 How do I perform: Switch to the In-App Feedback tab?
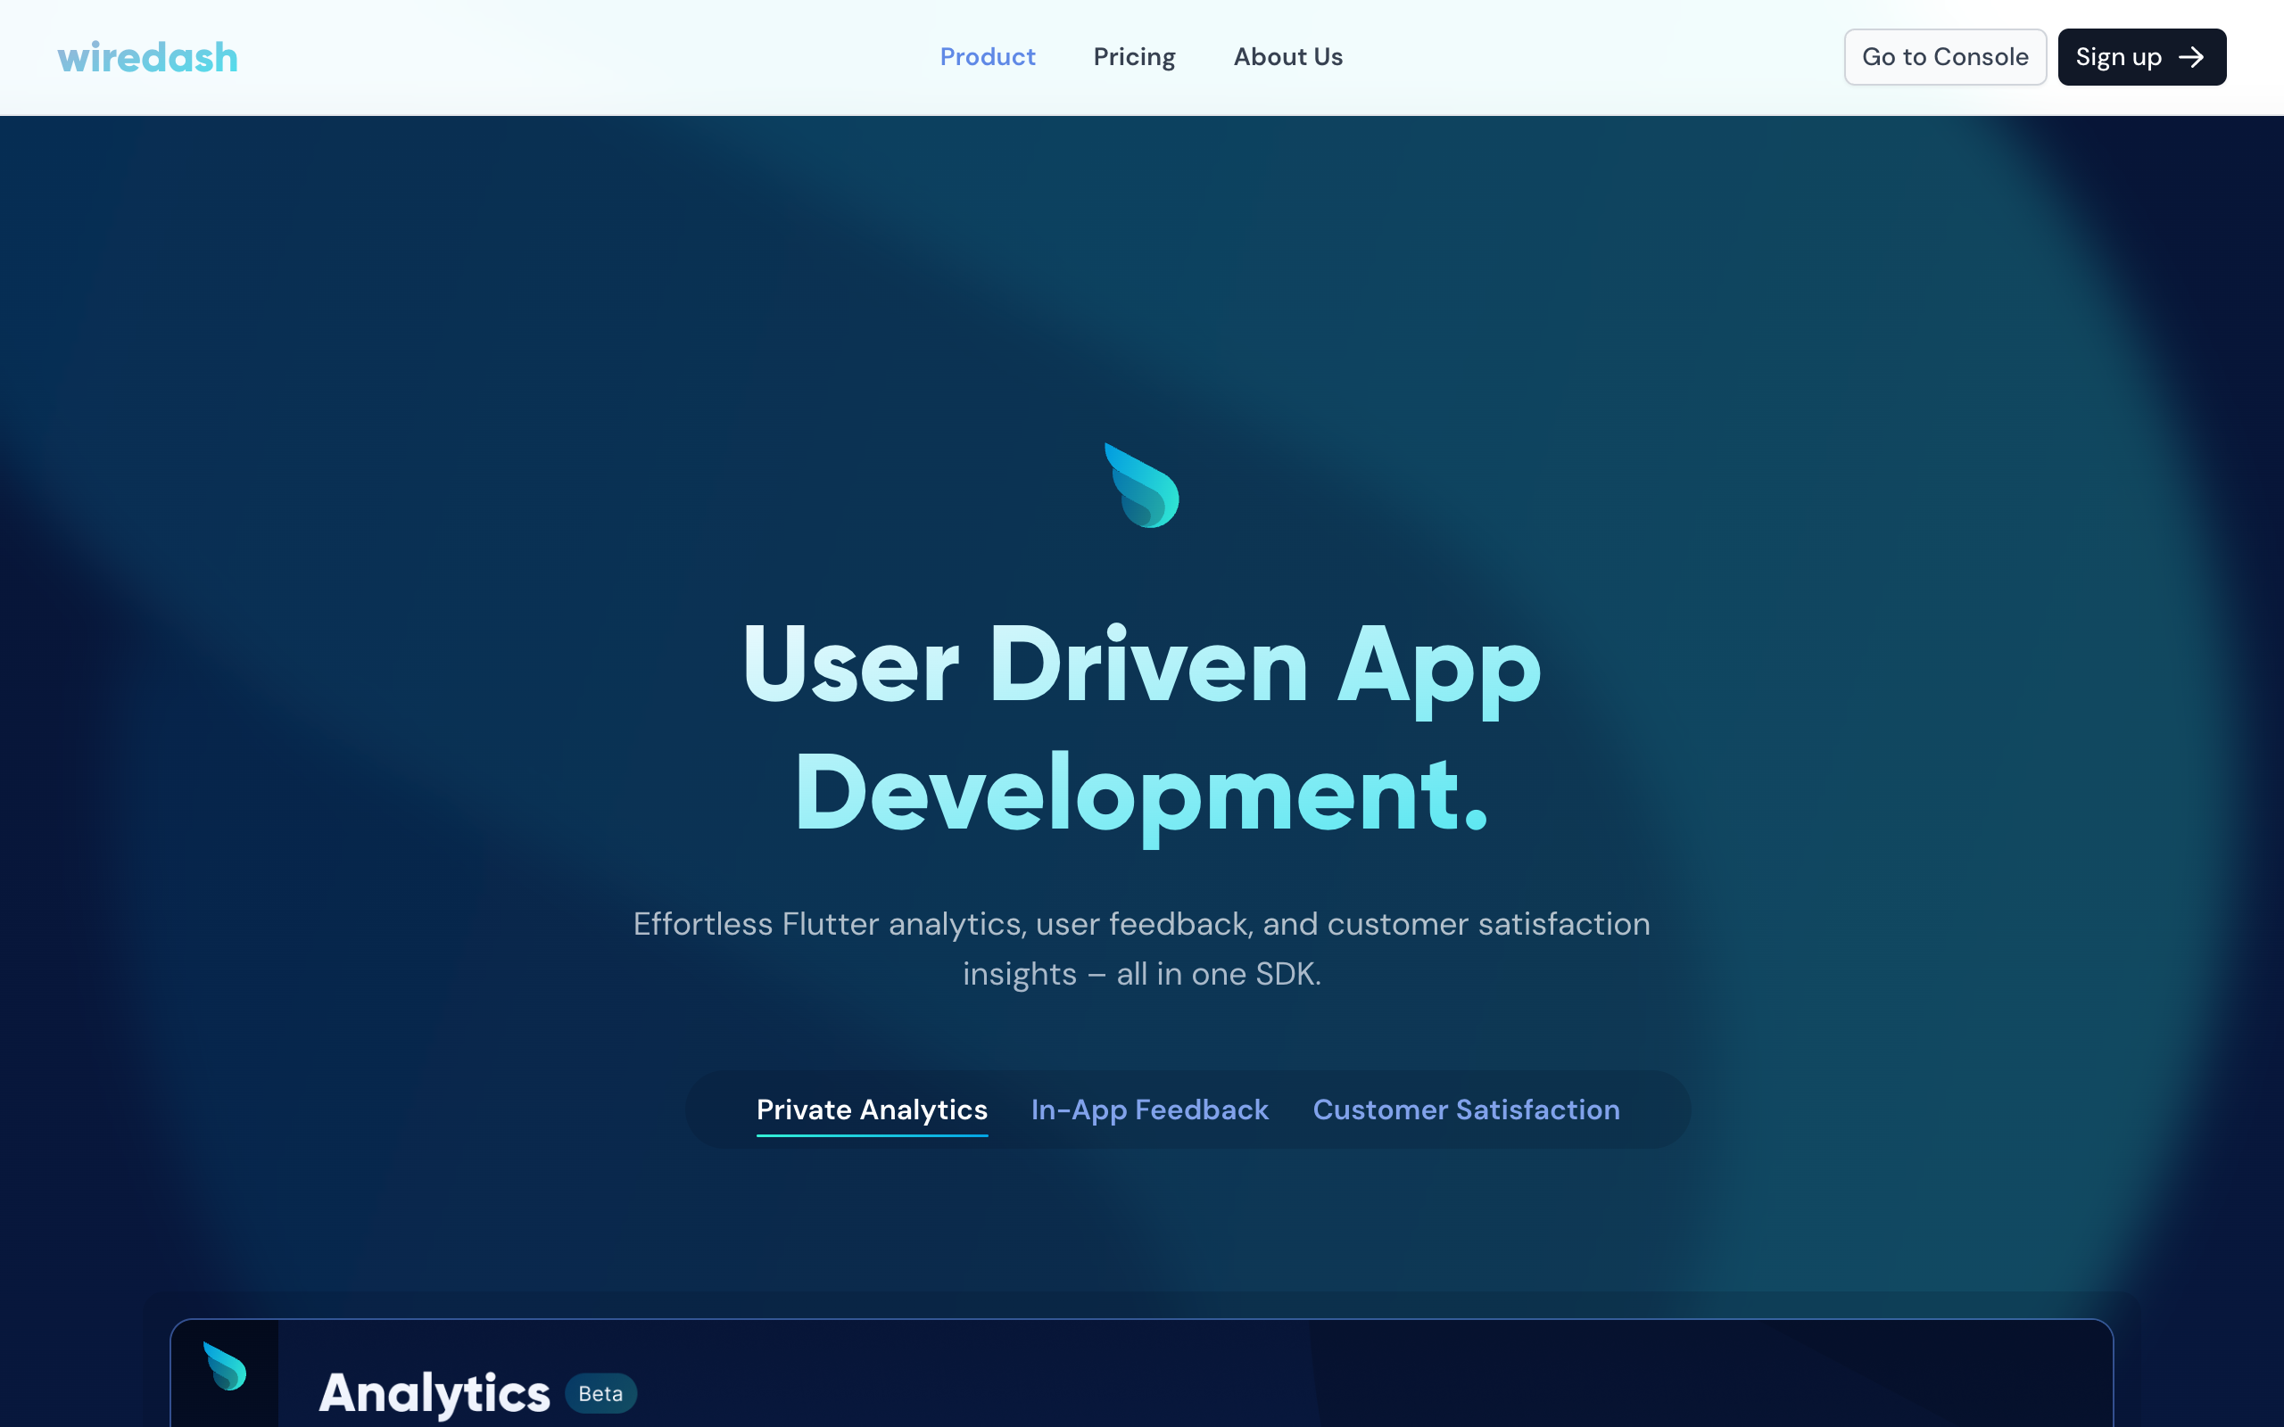tap(1148, 1109)
